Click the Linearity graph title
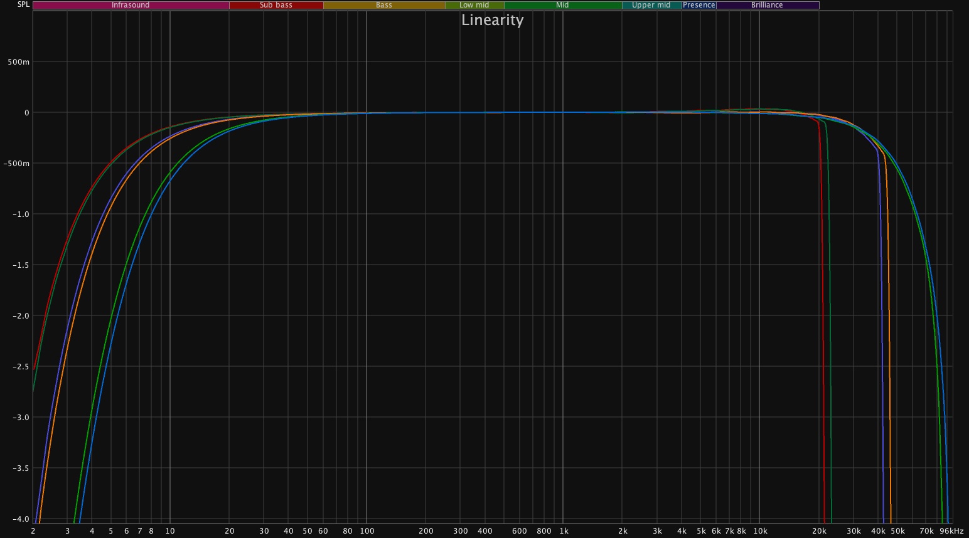 click(x=492, y=20)
